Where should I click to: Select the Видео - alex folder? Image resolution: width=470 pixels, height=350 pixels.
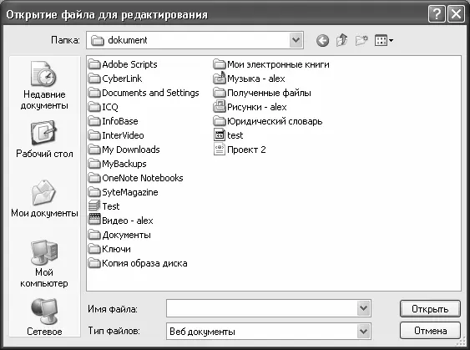[x=121, y=221]
